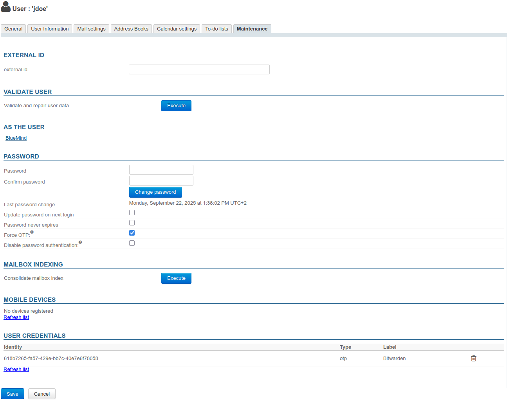
Task: Enable Update password on next login
Action: [132, 213]
